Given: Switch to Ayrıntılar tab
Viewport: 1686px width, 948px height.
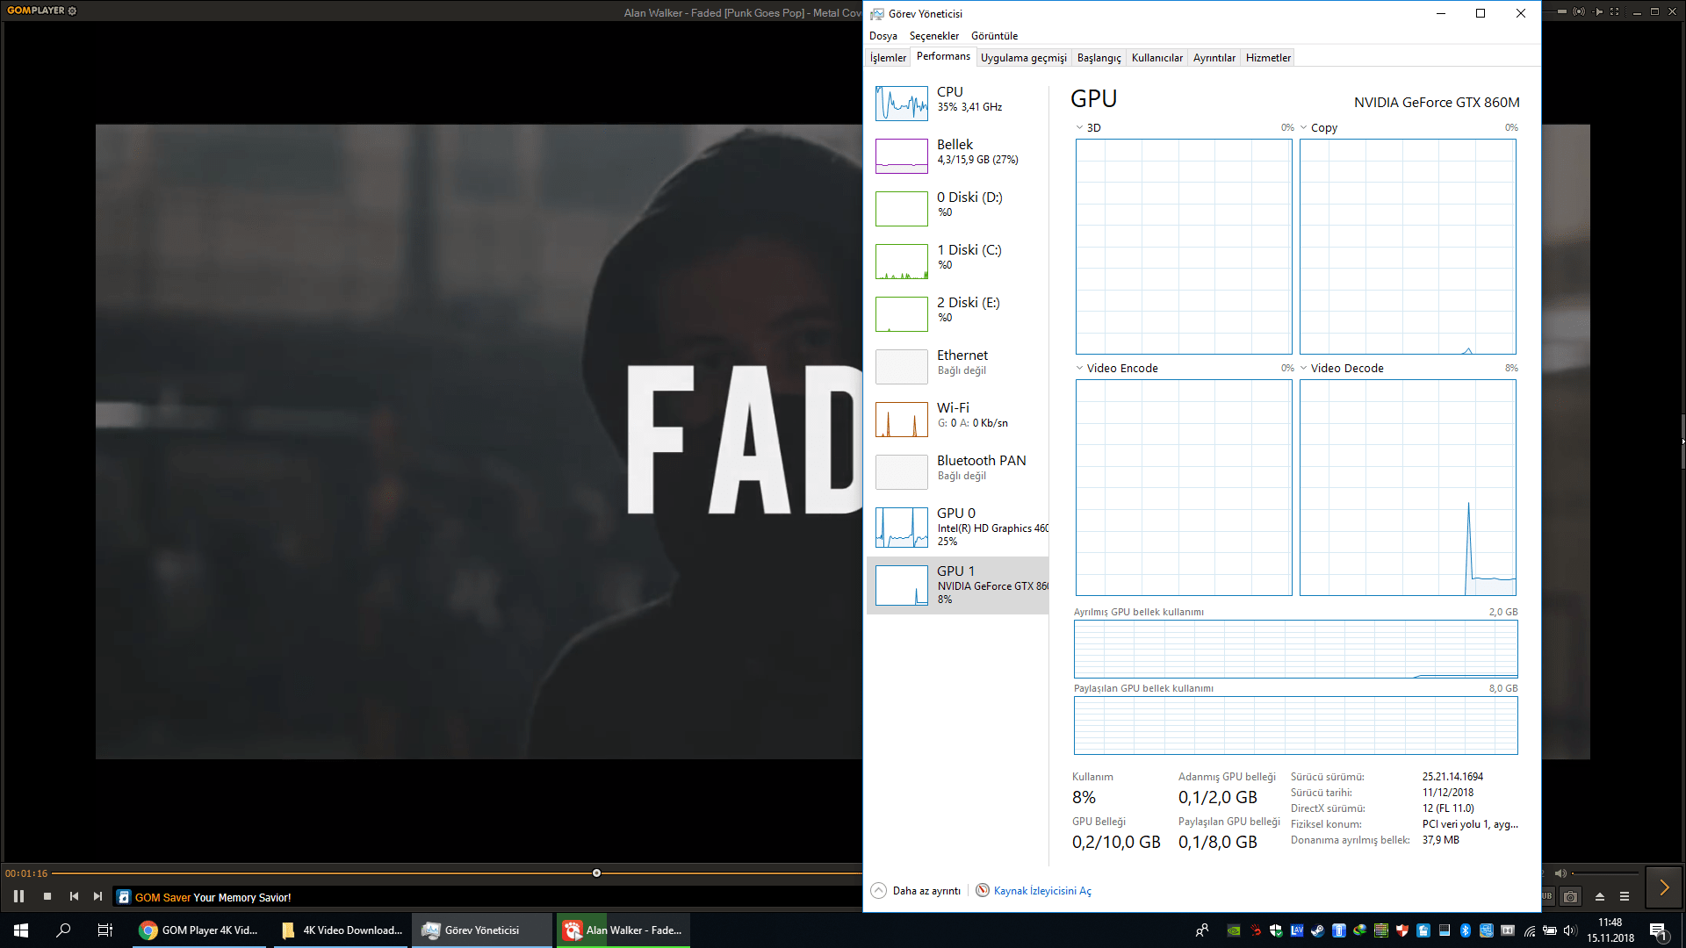Looking at the screenshot, I should [1214, 58].
